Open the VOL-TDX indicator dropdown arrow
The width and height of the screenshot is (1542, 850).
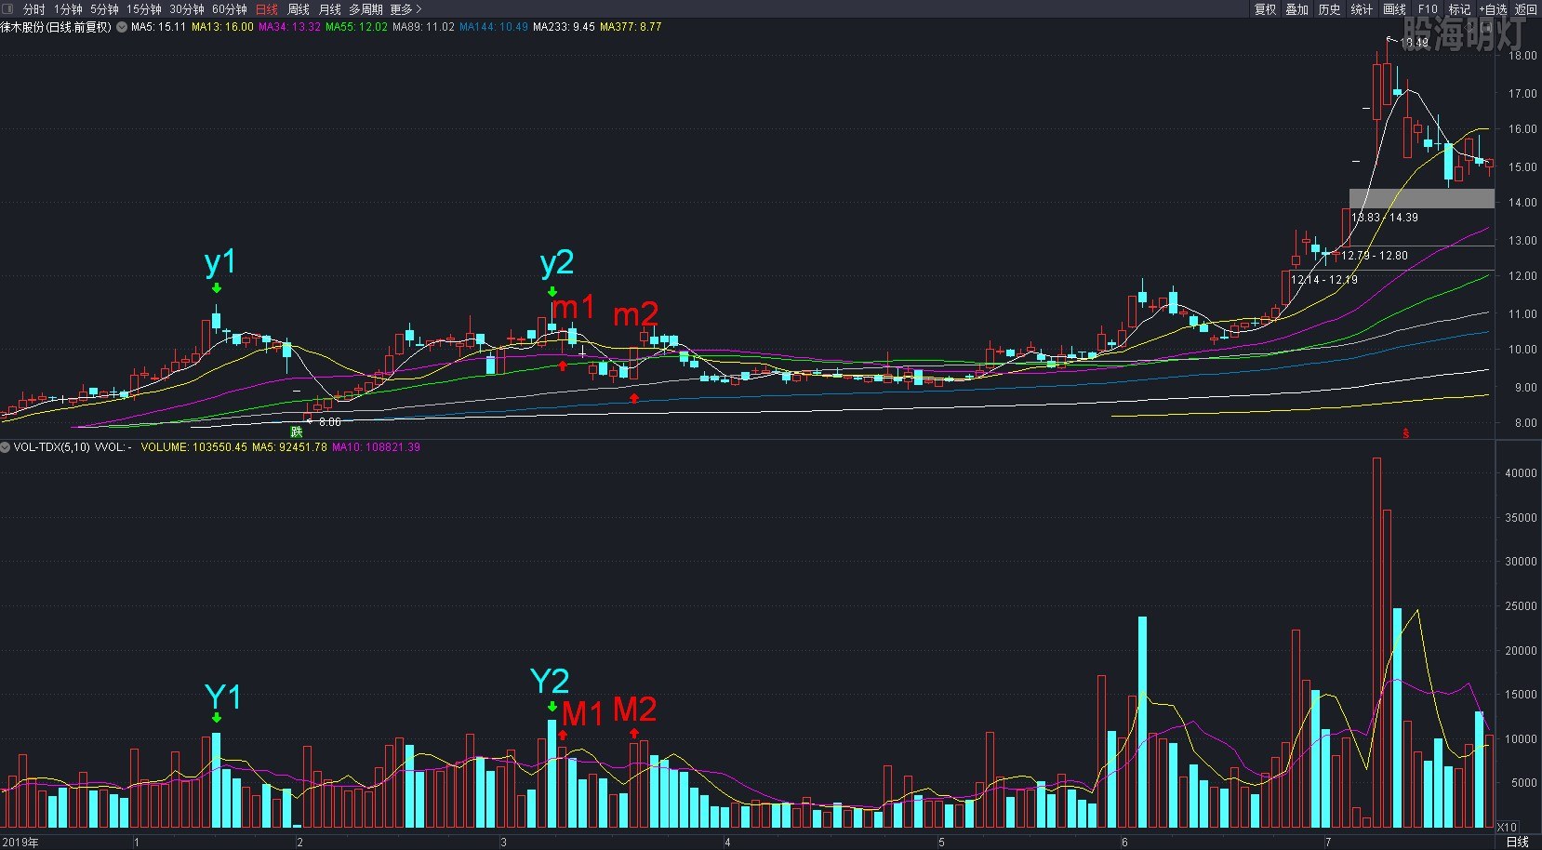coord(6,447)
